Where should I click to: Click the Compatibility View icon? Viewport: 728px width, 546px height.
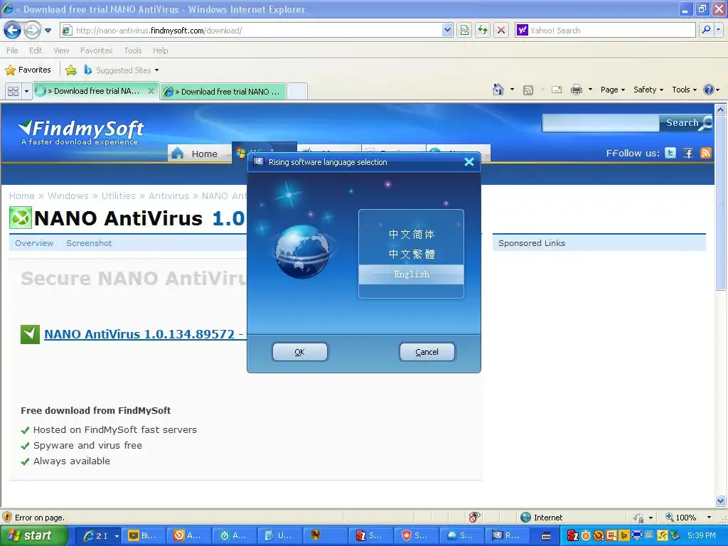click(464, 31)
